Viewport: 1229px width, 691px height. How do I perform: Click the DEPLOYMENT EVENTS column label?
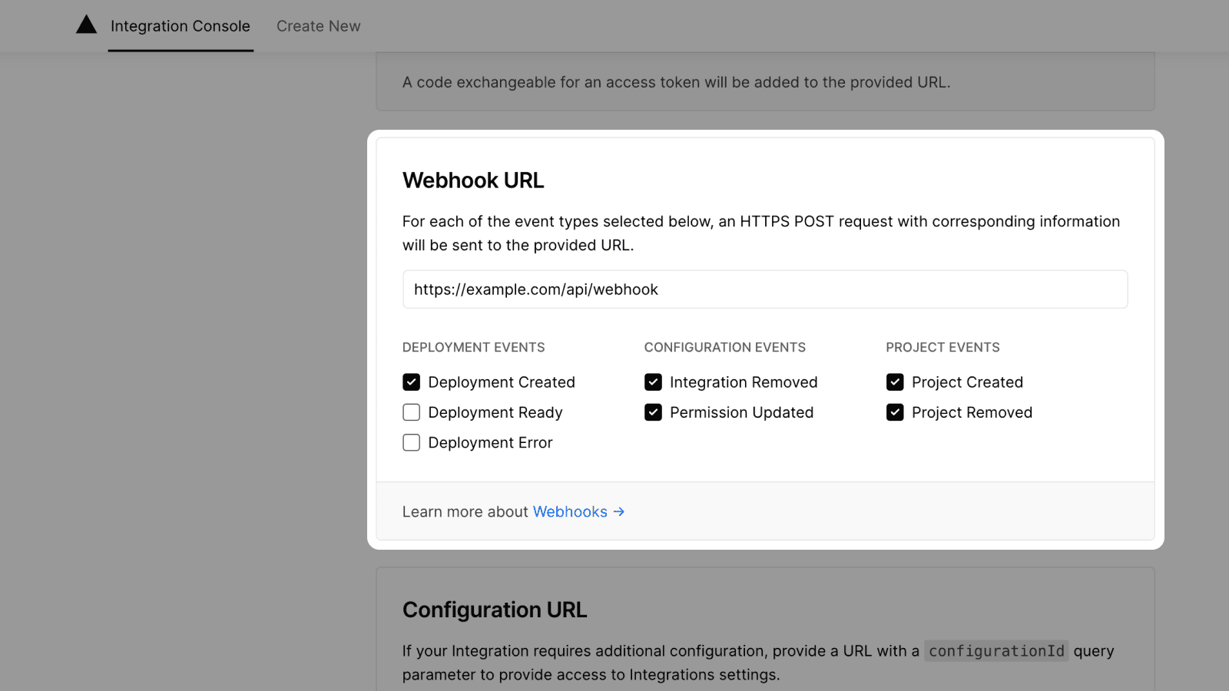473,347
